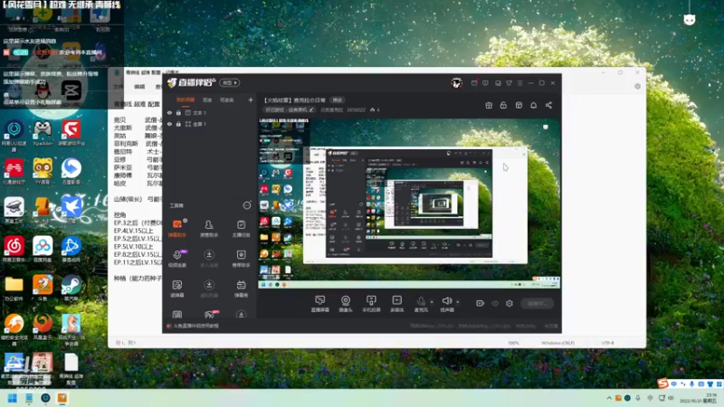This screenshot has height=407, width=724.
Task: Open the Steam desktop shortcut
Action: tap(71, 288)
